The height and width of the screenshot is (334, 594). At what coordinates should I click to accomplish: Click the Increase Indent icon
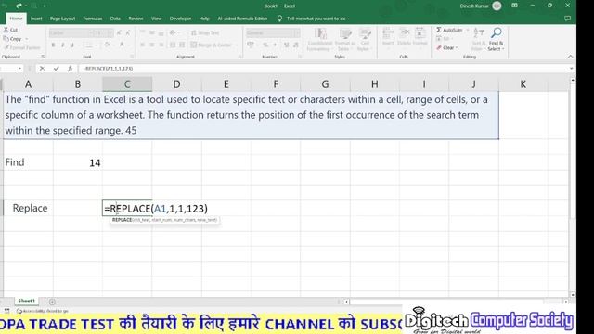tap(182, 45)
